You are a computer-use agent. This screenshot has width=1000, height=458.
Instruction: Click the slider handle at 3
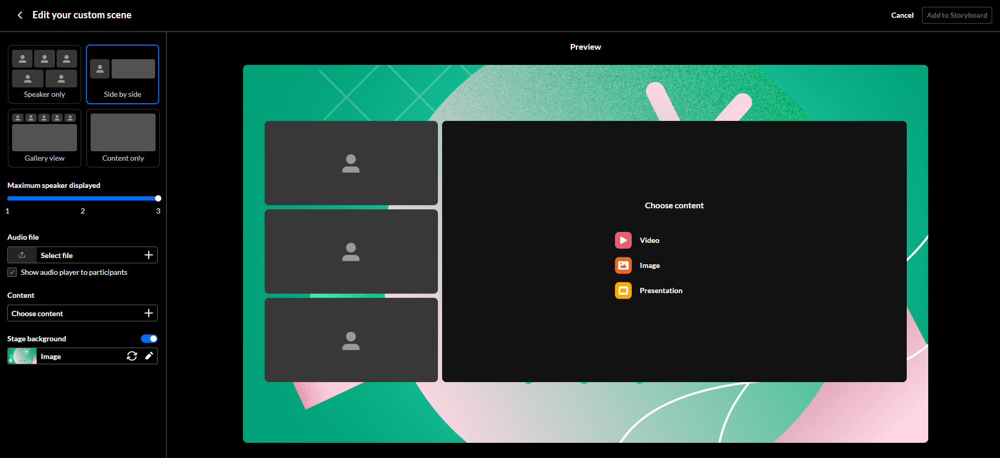[158, 198]
